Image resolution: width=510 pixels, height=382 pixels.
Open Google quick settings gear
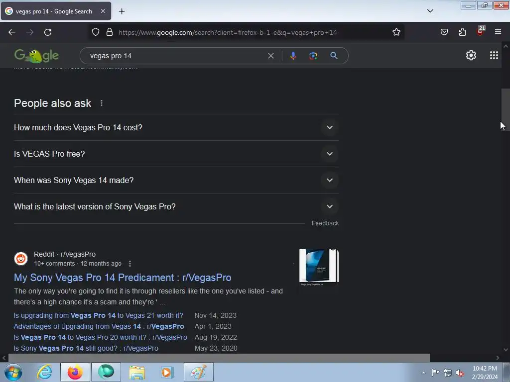coord(471,56)
